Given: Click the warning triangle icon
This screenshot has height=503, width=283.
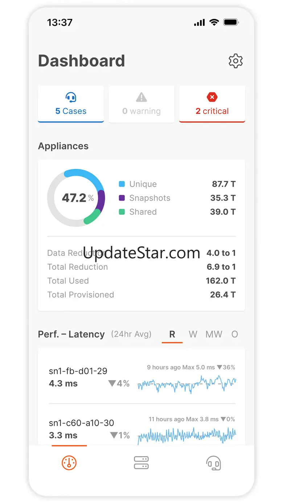Looking at the screenshot, I should coord(141,97).
